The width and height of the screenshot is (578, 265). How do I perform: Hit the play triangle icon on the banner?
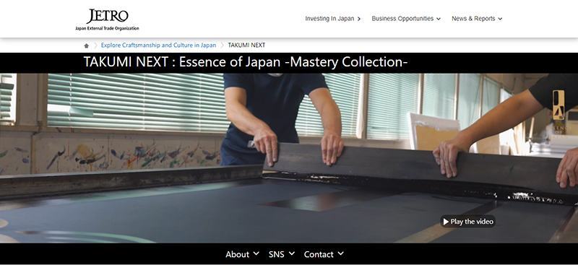coord(446,222)
